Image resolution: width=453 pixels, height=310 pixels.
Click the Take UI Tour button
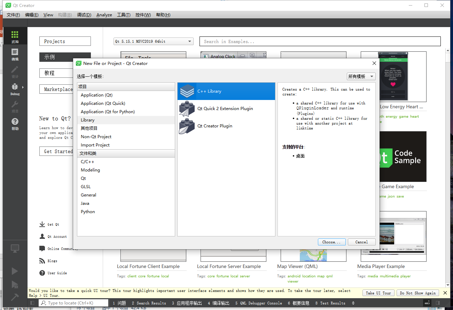[378, 293]
